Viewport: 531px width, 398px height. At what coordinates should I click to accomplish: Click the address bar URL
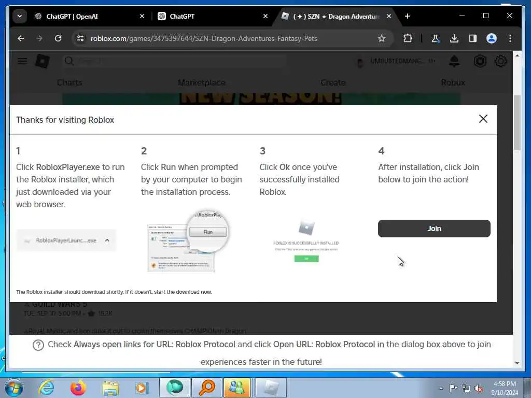(x=204, y=38)
